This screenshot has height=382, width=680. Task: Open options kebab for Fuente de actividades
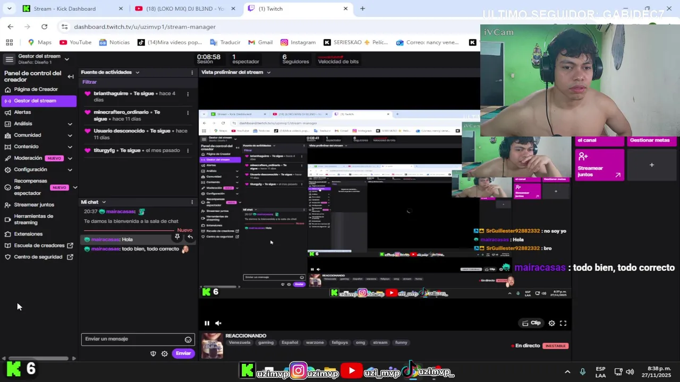(x=192, y=72)
